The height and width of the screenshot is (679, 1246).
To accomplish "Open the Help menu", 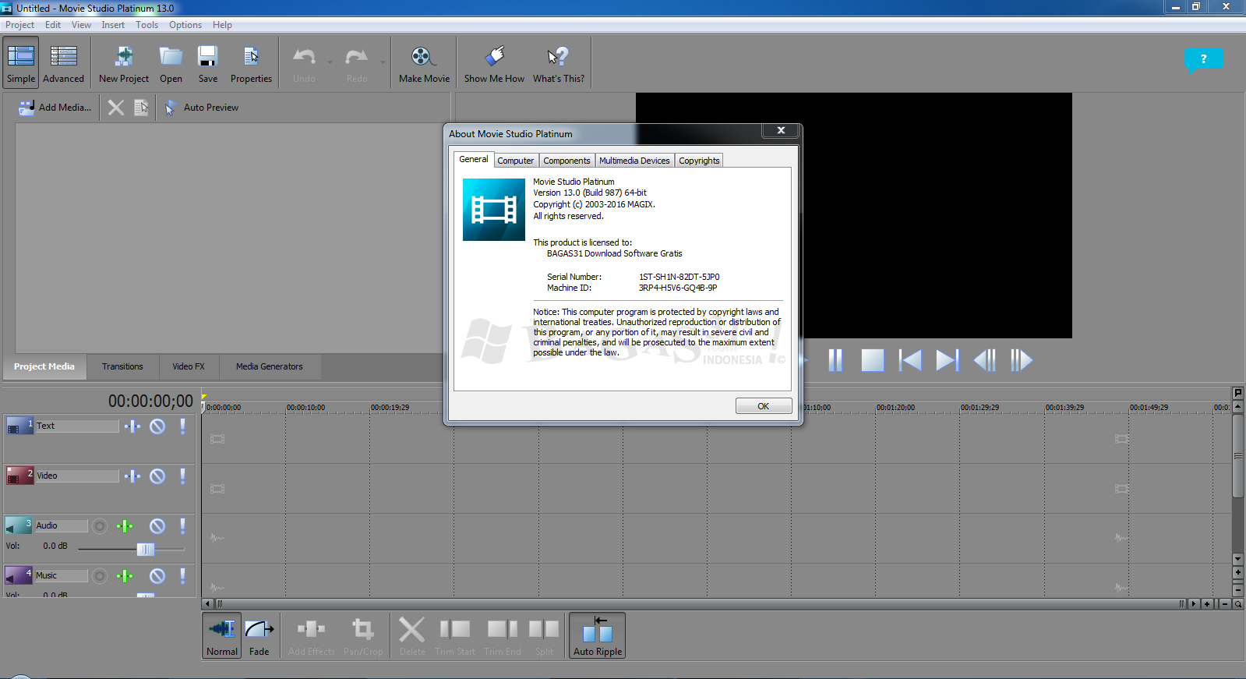I will click(x=222, y=25).
